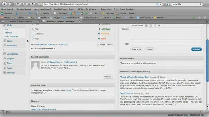Open the Outline developer menu
Screen dimensions: 209x117
(105, 18)
